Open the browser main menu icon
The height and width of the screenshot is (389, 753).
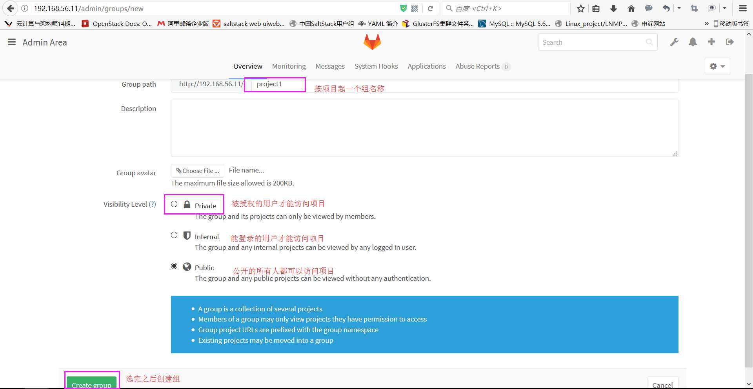[x=743, y=8]
